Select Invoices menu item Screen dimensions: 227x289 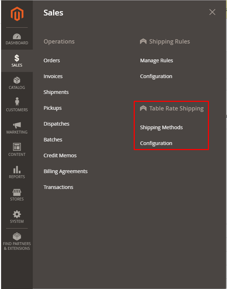53,76
